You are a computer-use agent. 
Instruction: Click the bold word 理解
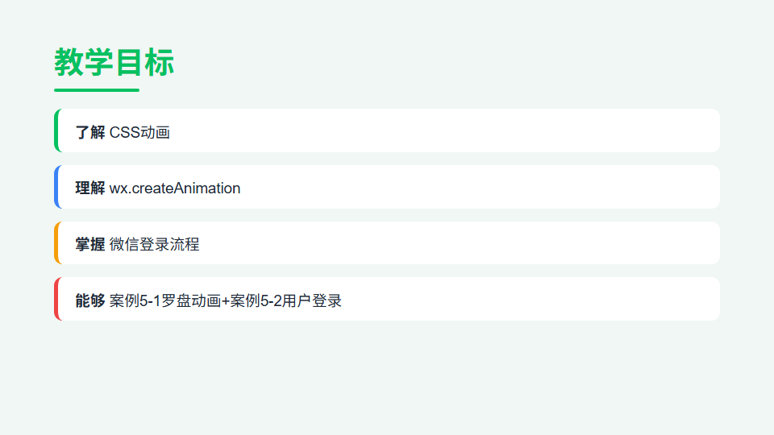coord(90,188)
